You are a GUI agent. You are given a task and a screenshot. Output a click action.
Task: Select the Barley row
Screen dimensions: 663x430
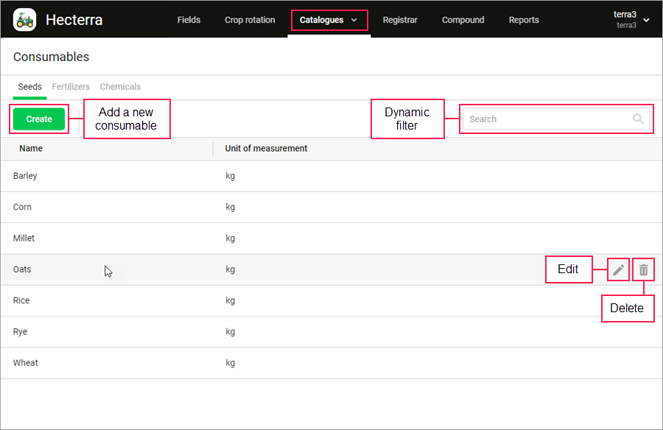(331, 176)
